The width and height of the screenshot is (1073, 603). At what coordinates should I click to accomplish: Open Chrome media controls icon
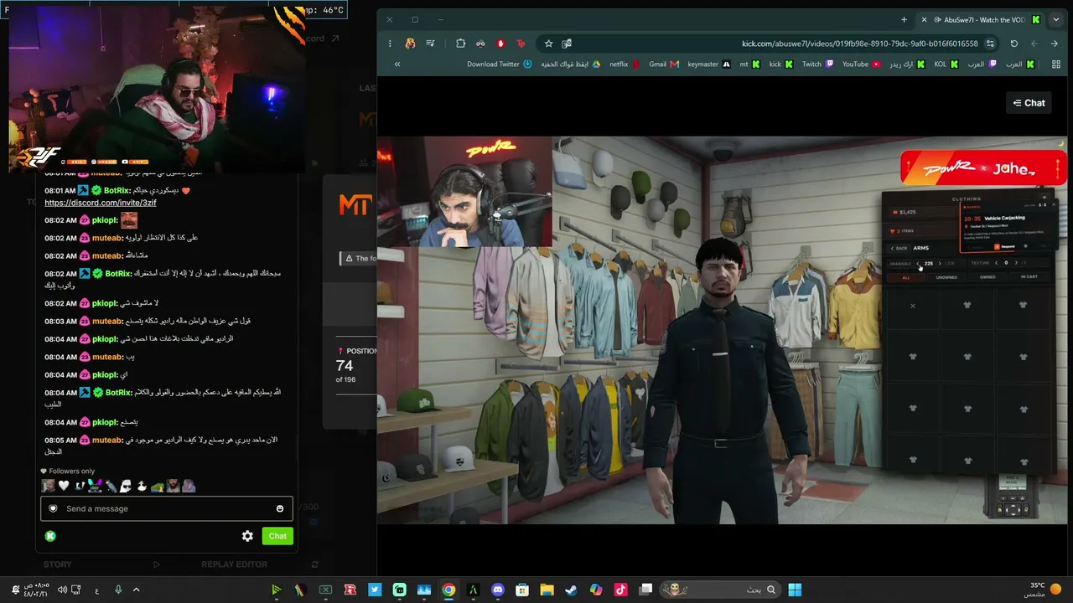tap(430, 44)
